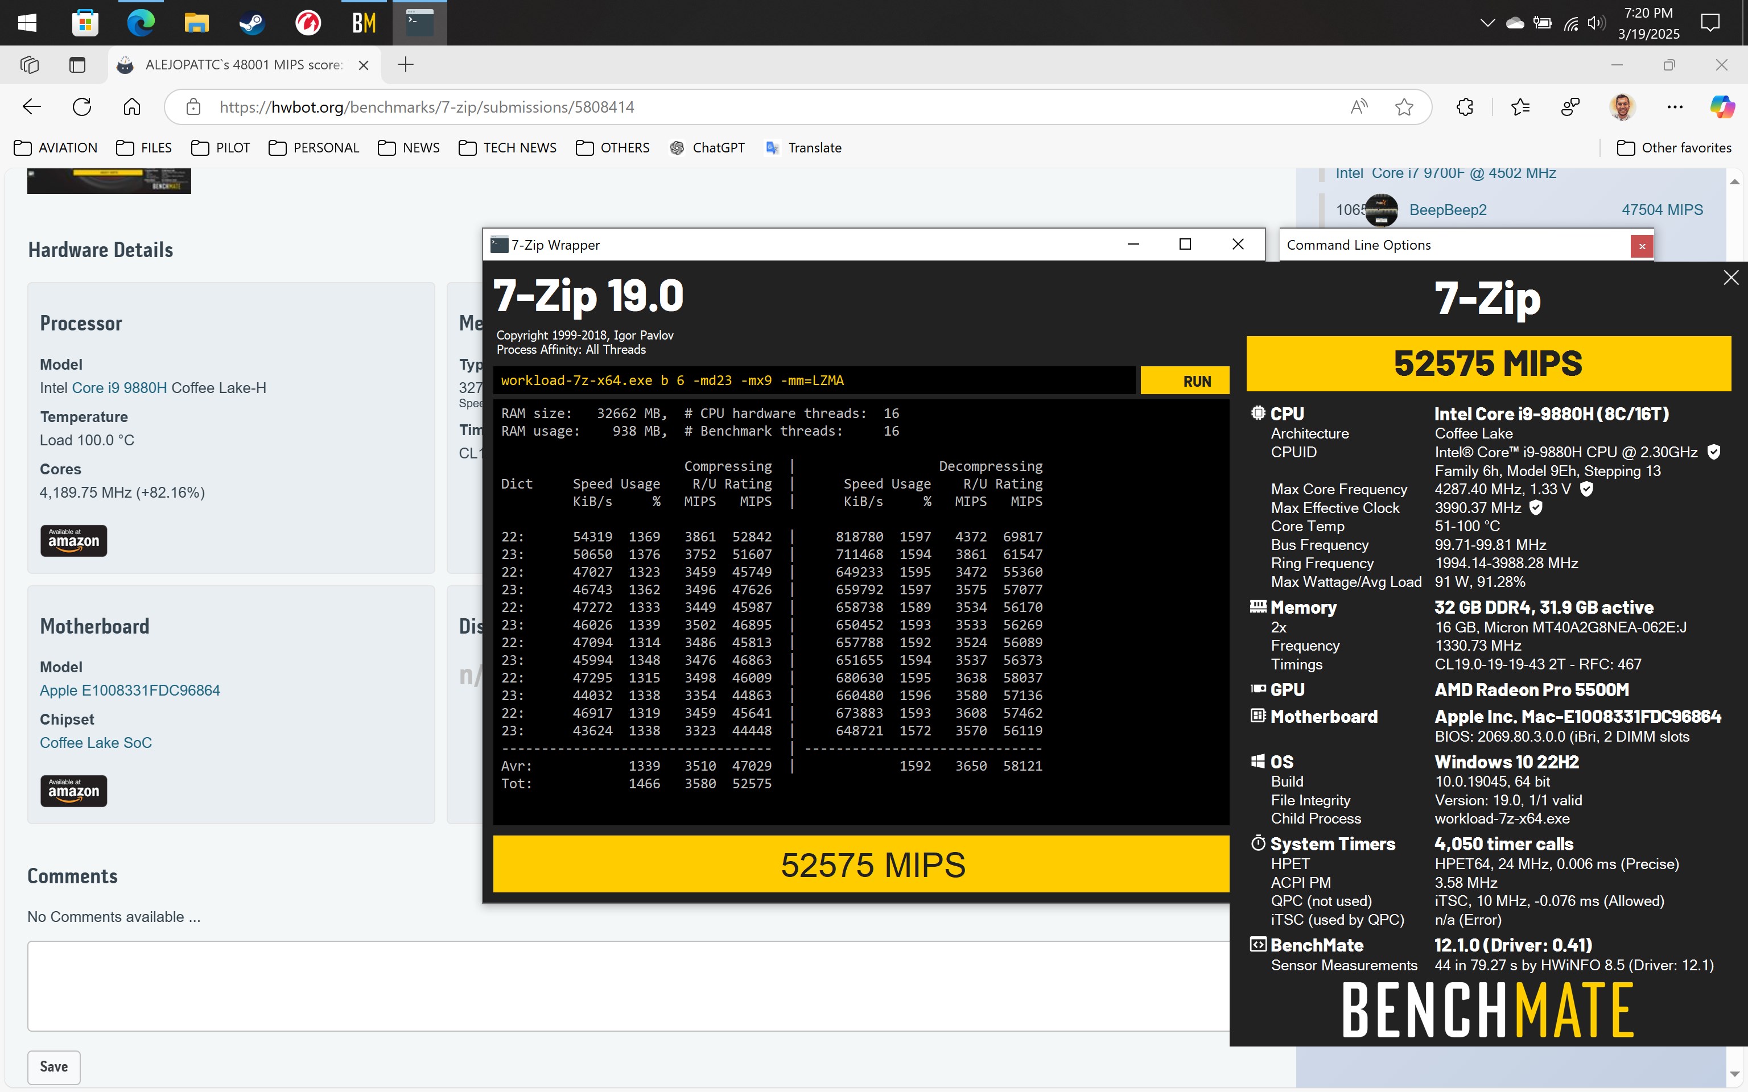The height and width of the screenshot is (1092, 1748).
Task: Open the Windows Start menu
Action: pyautogui.click(x=27, y=22)
